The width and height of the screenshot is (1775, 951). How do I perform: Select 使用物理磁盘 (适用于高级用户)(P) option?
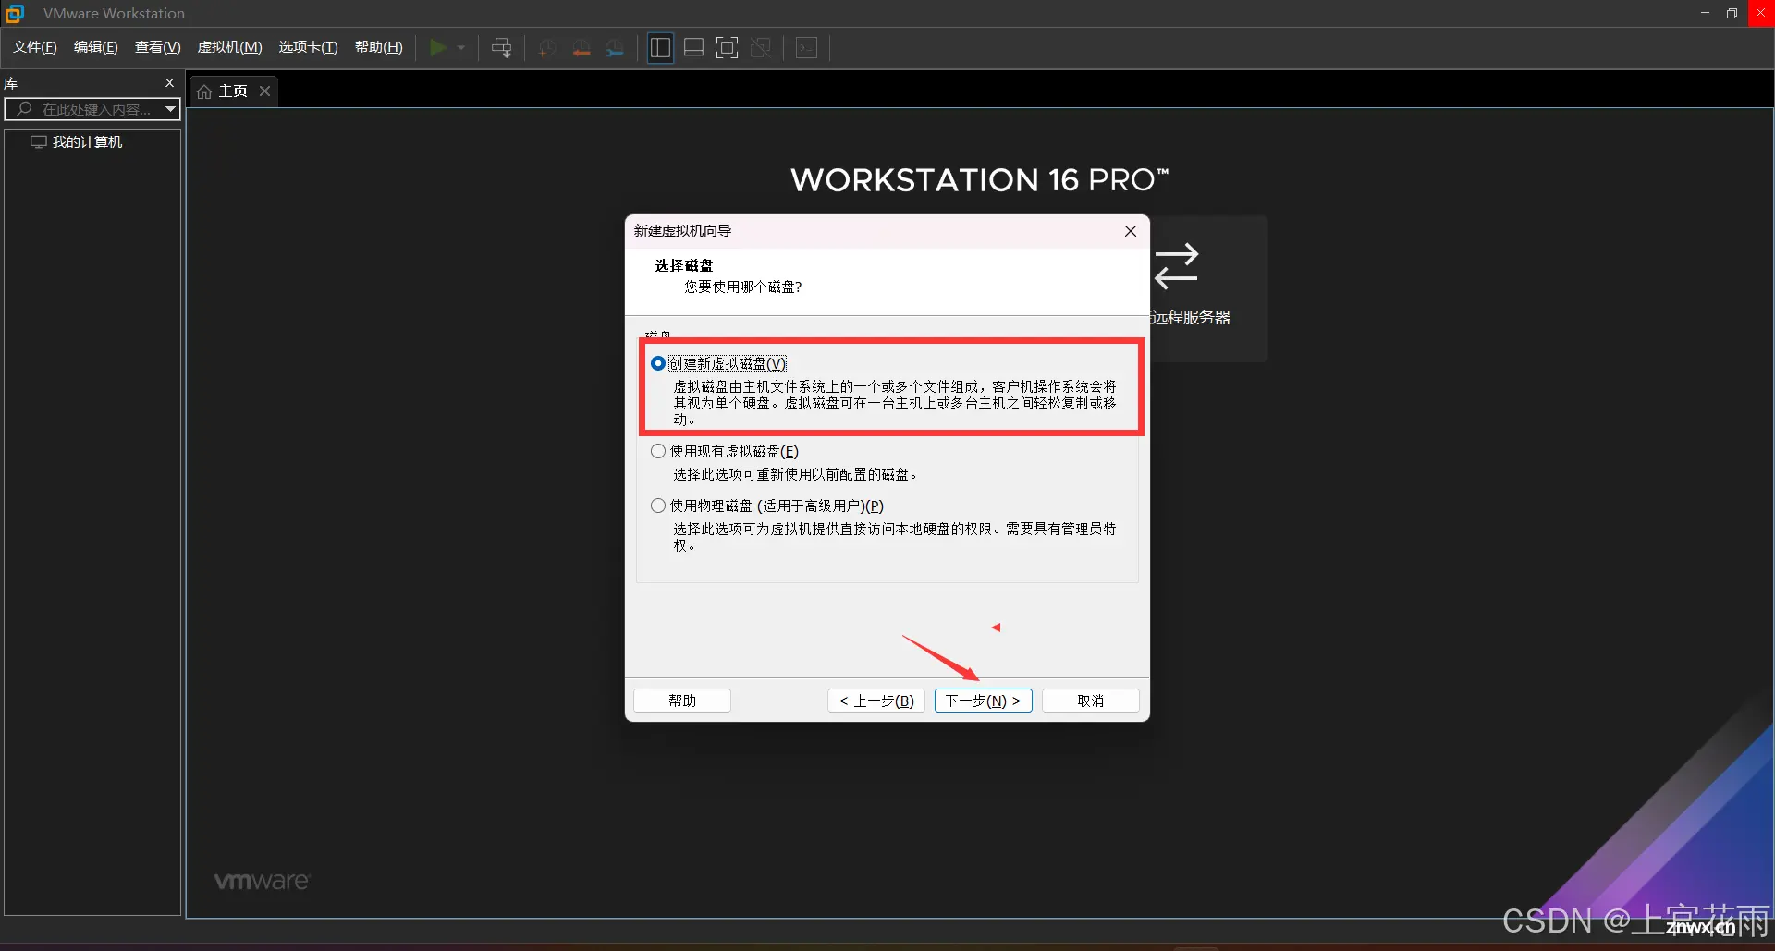pos(658,506)
